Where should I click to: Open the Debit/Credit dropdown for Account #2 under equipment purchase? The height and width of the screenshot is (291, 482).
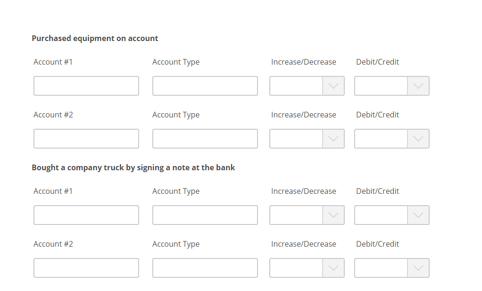[391, 139]
